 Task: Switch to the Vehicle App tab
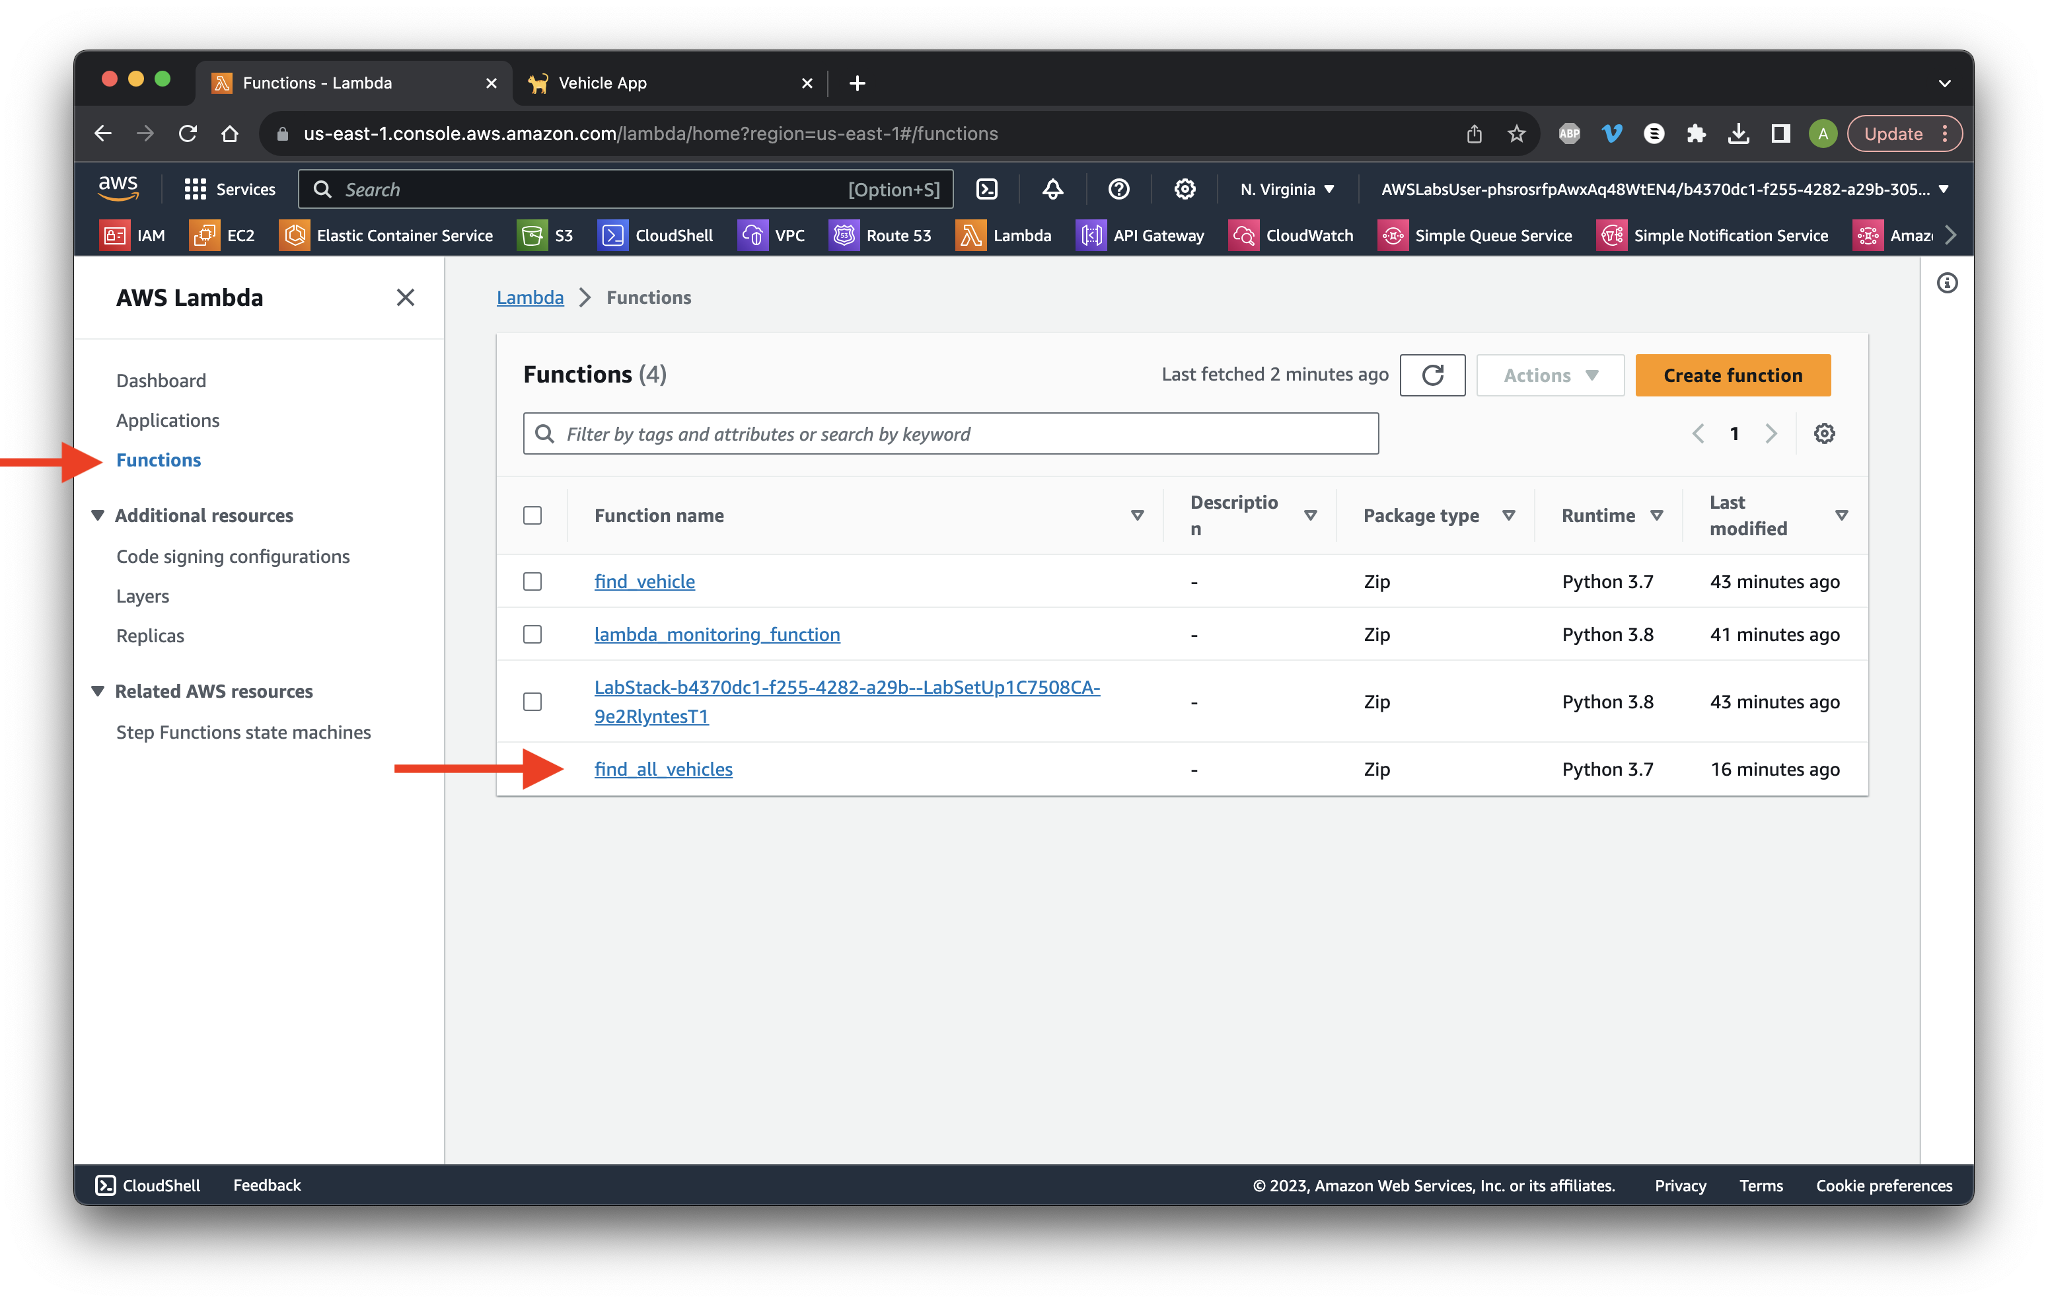[669, 83]
